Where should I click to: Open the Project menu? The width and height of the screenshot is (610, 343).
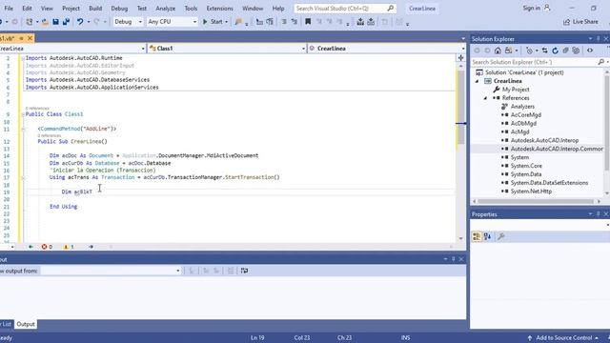pyautogui.click(x=71, y=9)
